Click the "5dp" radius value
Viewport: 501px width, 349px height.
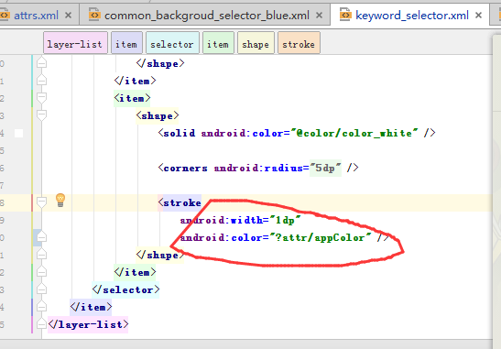(325, 168)
